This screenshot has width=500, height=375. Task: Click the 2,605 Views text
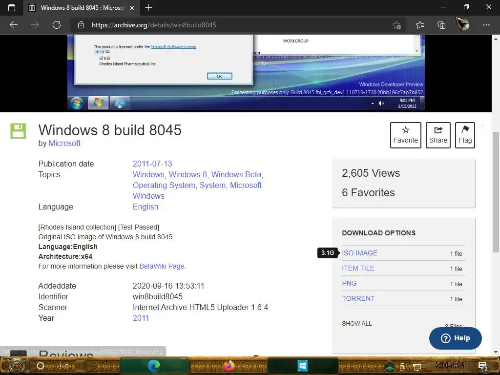click(x=371, y=173)
